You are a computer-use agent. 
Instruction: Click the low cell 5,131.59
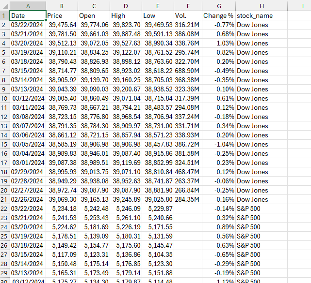[158, 237]
